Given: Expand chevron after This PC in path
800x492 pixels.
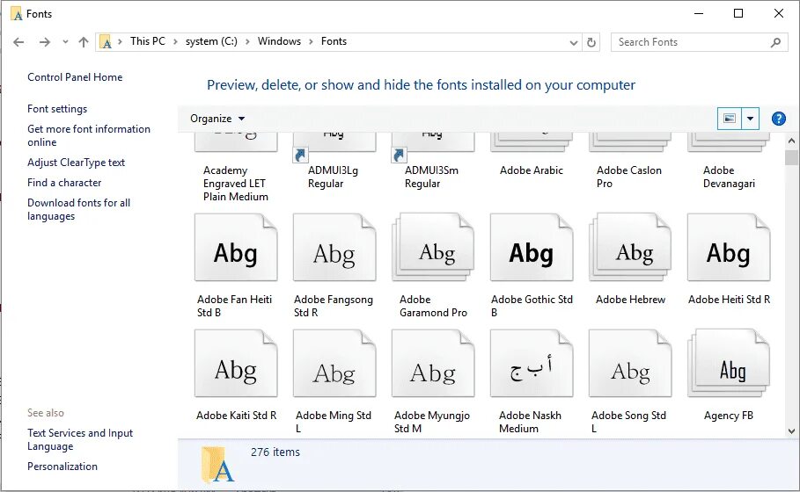Looking at the screenshot, I should [175, 42].
